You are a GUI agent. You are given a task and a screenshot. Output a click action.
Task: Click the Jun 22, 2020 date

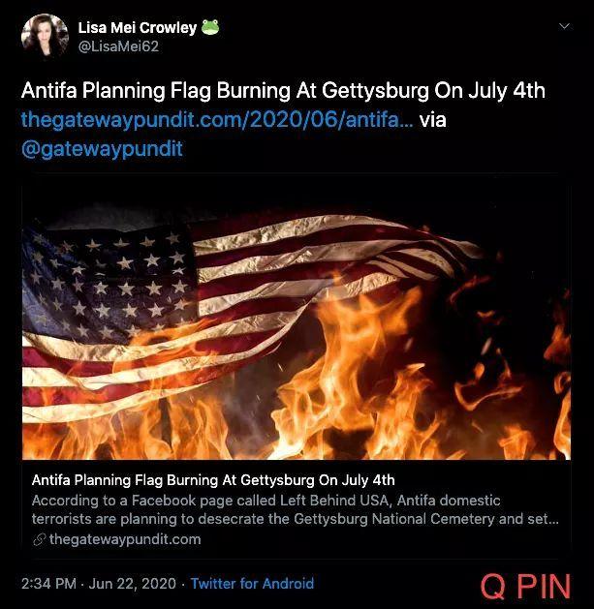(x=132, y=584)
